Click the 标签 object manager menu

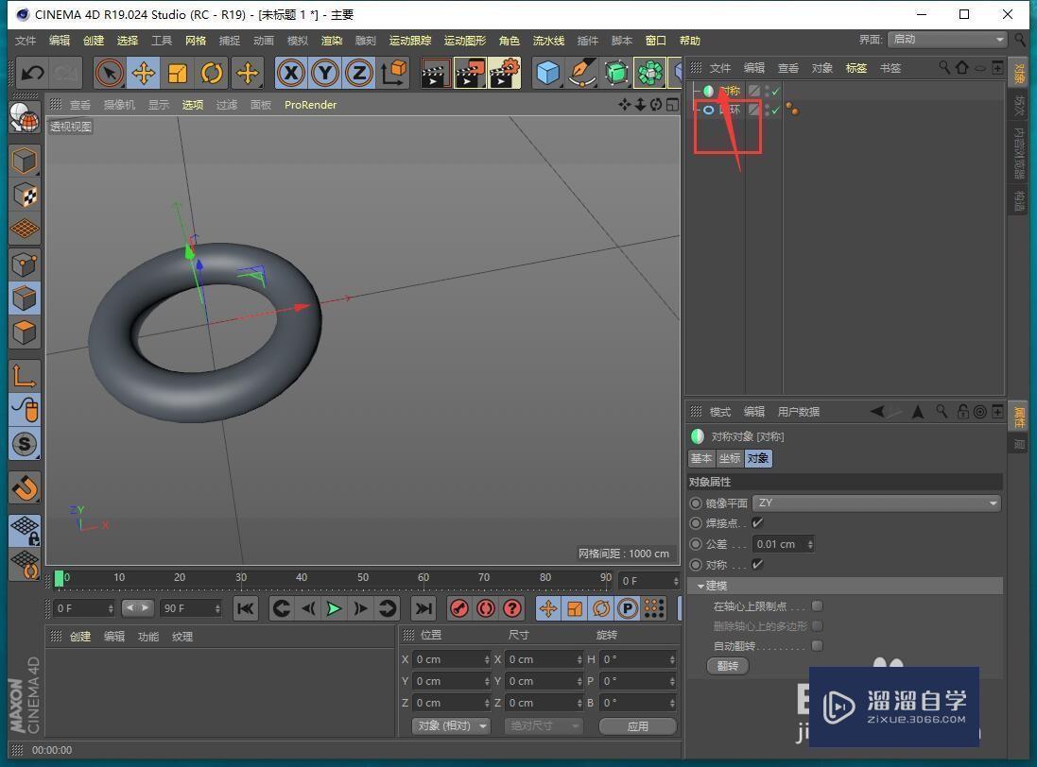point(856,67)
